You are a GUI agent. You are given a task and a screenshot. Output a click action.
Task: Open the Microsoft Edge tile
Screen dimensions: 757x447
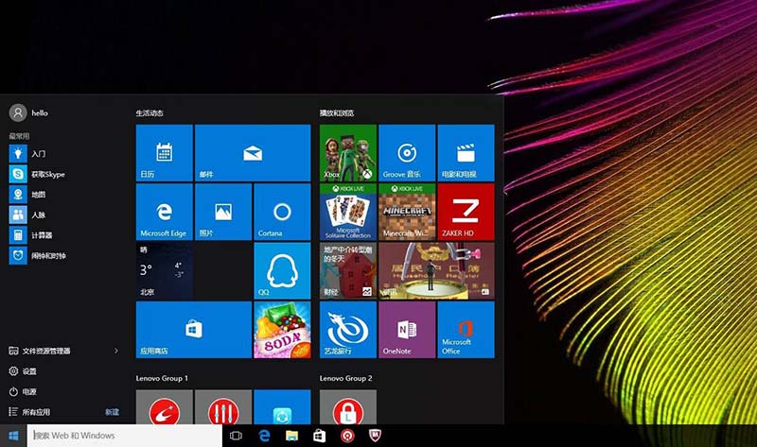click(165, 212)
